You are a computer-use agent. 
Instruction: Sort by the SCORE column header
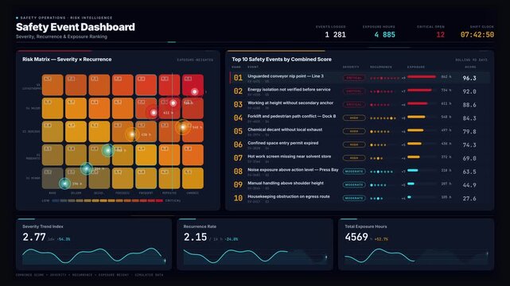[x=470, y=67]
